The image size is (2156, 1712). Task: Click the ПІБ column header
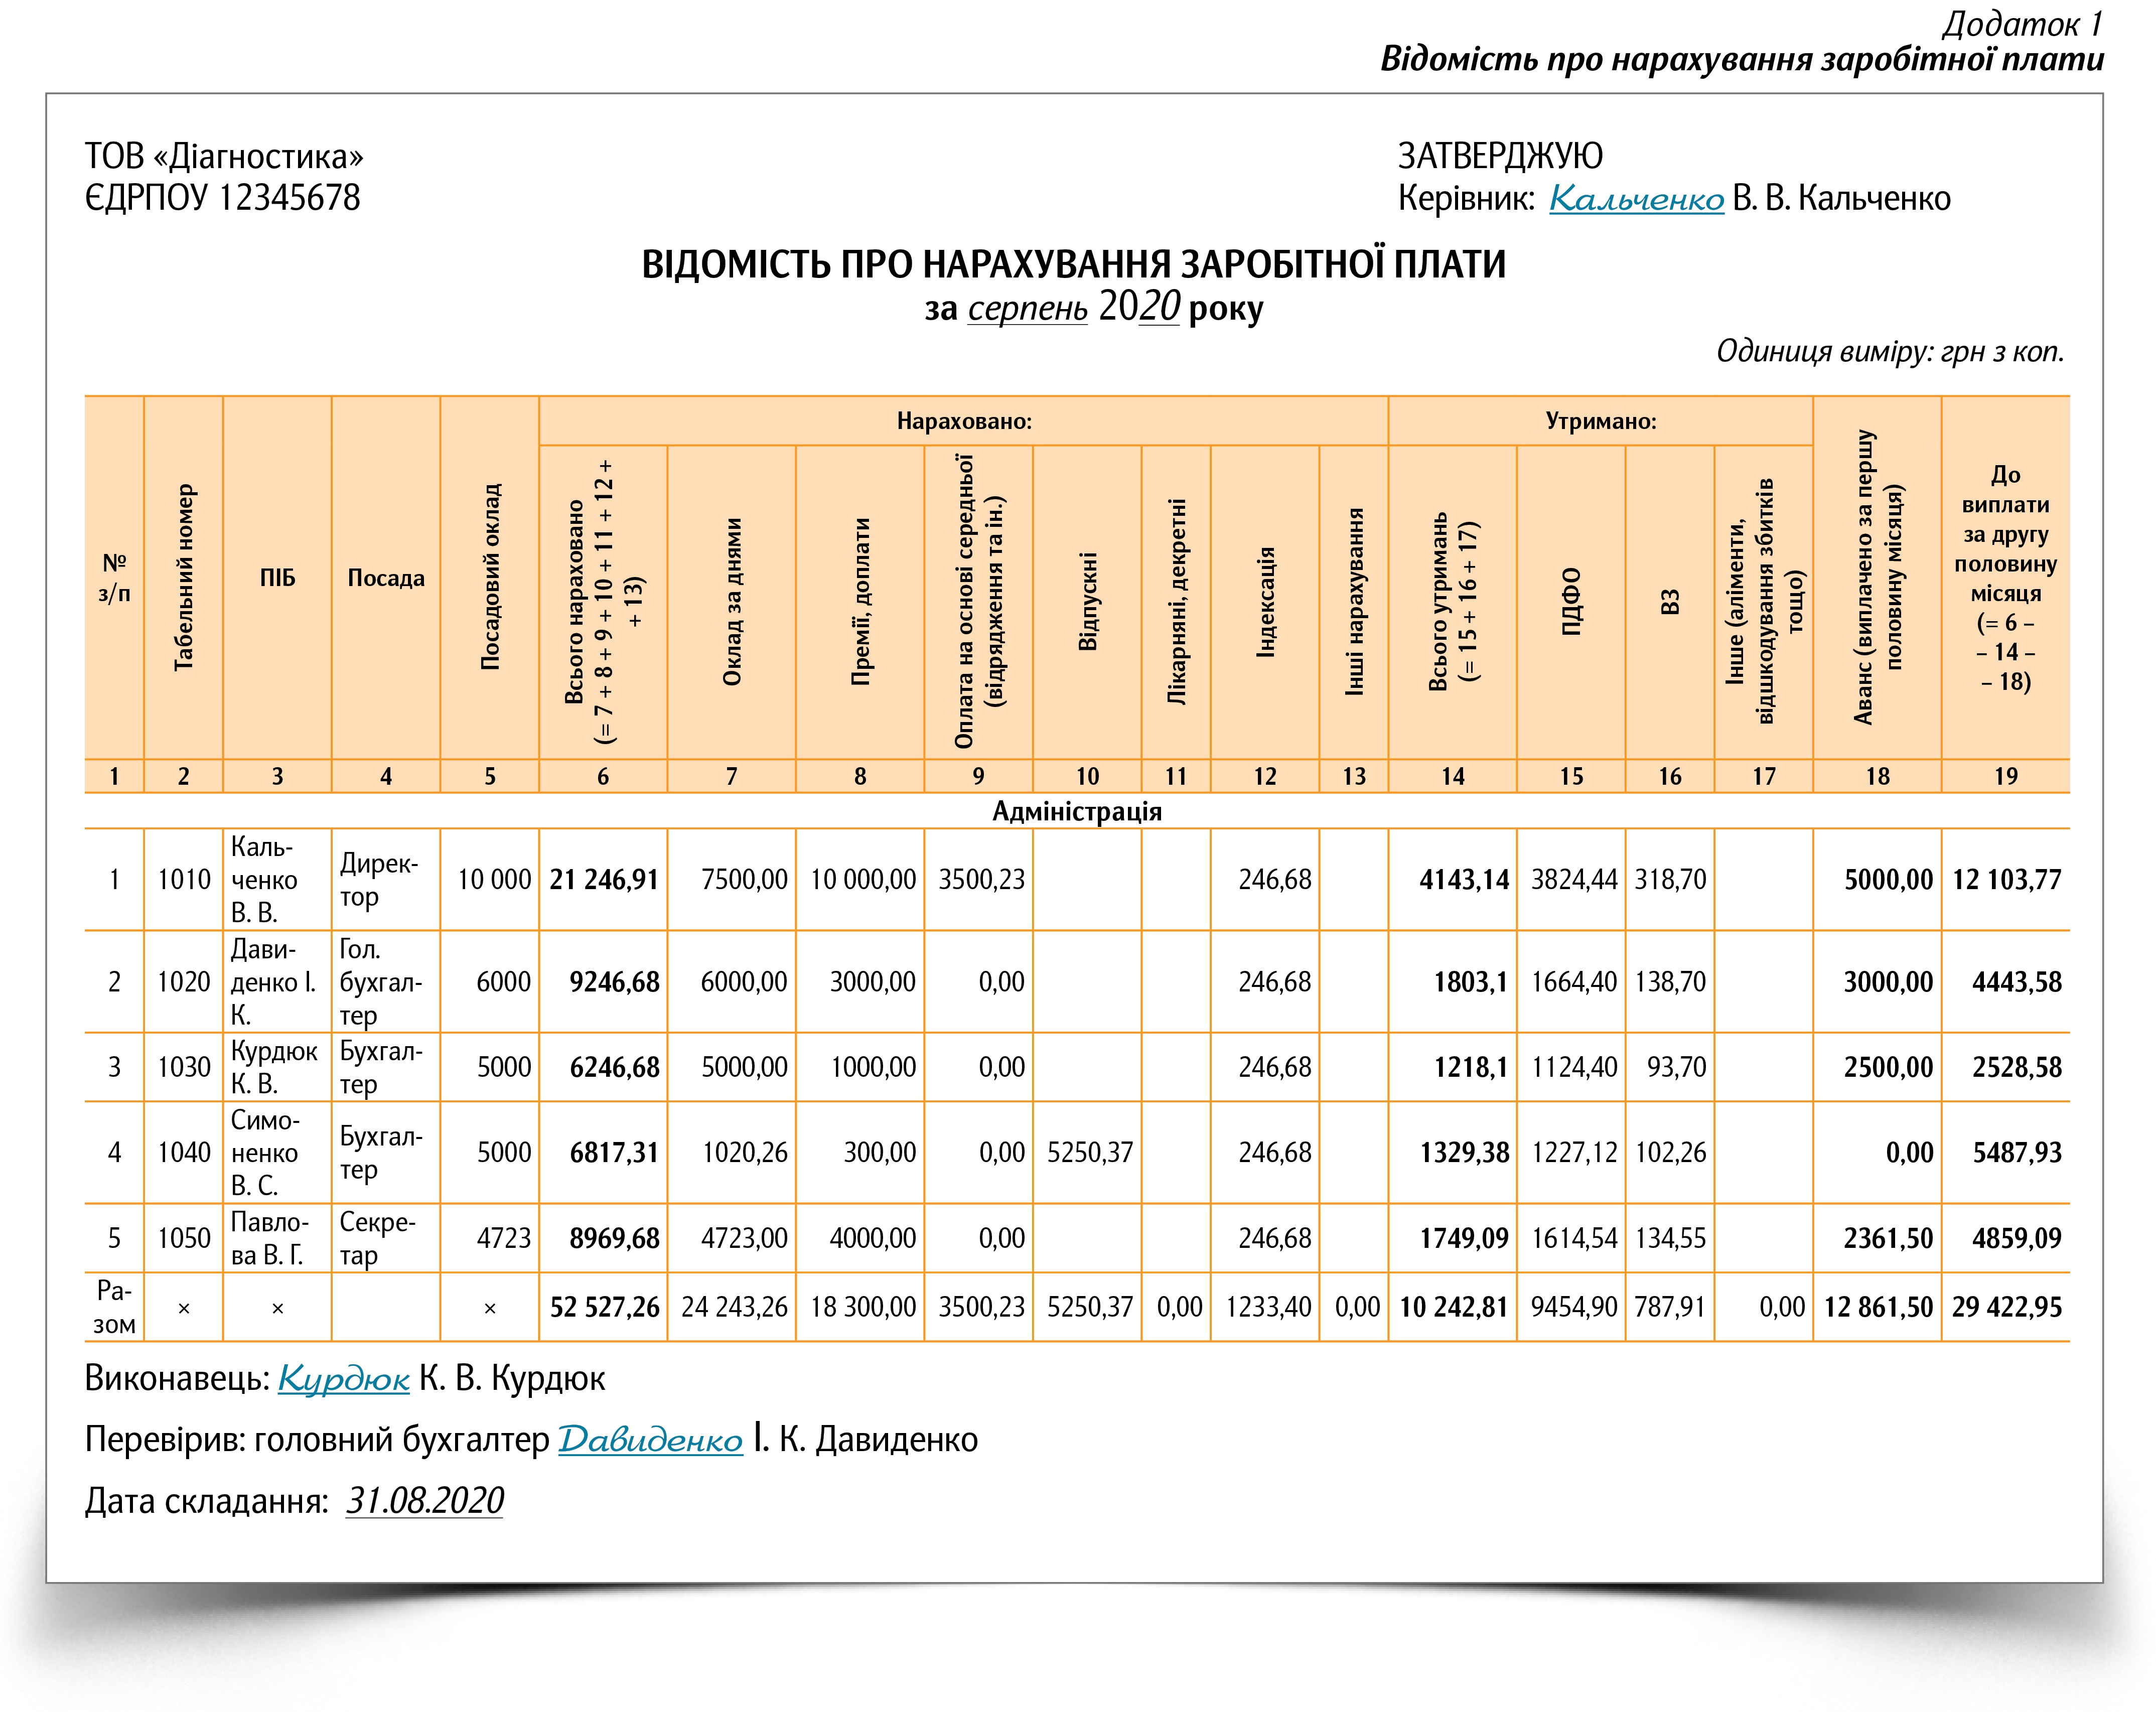pos(277,578)
